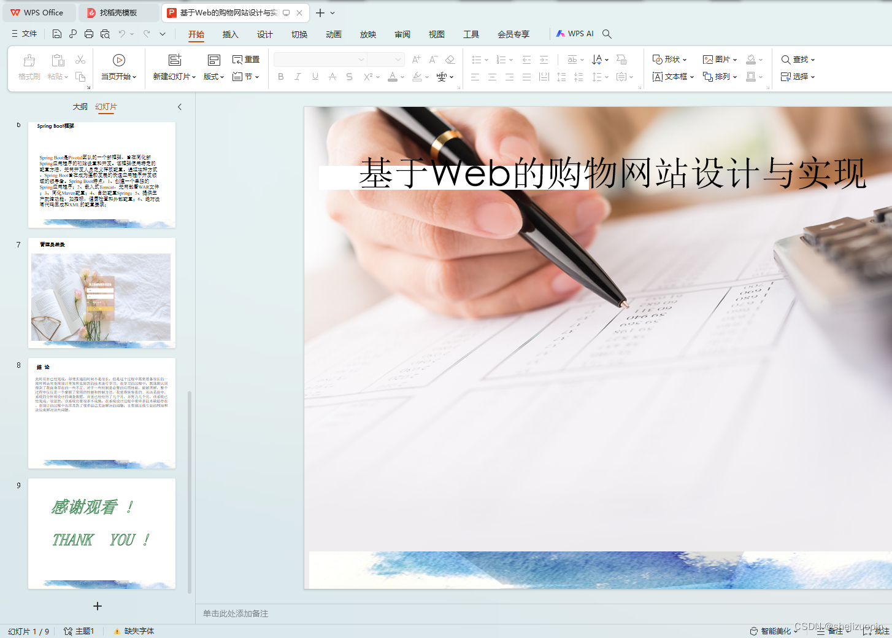This screenshot has height=638, width=892.
Task: Toggle underline formatting
Action: (x=314, y=76)
